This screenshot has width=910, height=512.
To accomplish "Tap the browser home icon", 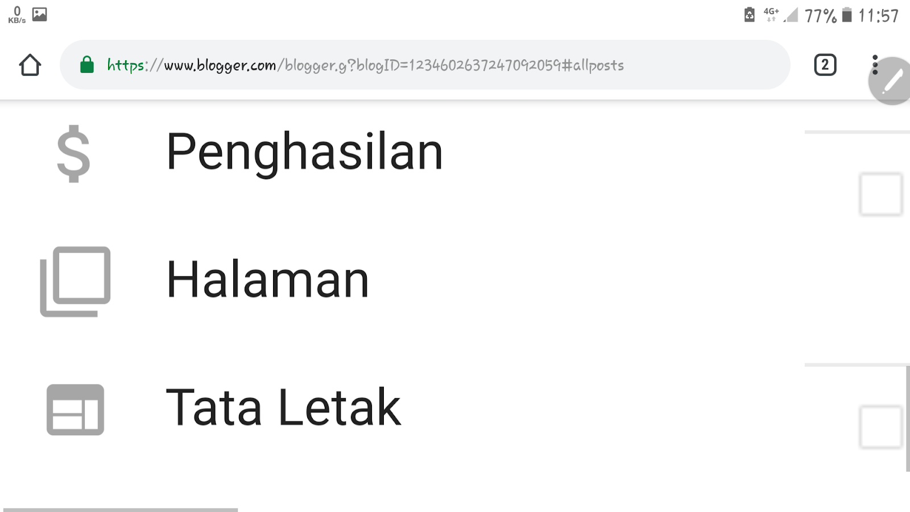I will 30,65.
